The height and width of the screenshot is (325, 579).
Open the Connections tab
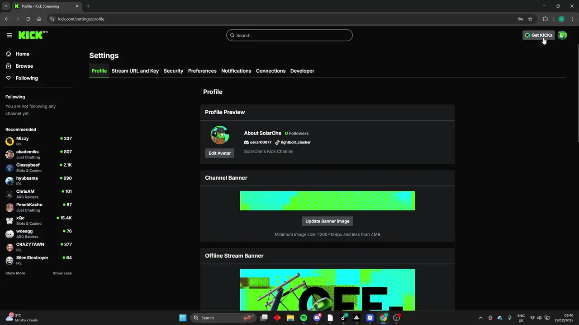point(271,71)
